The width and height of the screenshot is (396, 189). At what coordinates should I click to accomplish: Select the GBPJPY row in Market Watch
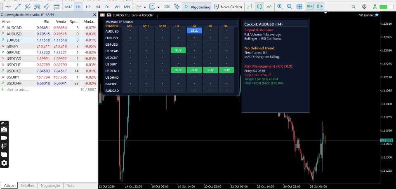pyautogui.click(x=49, y=46)
